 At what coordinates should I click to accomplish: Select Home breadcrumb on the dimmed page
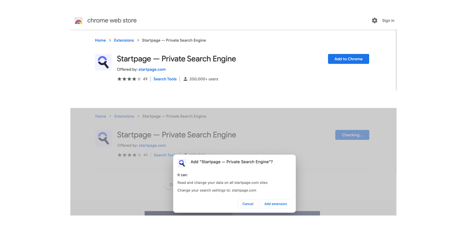pos(100,116)
